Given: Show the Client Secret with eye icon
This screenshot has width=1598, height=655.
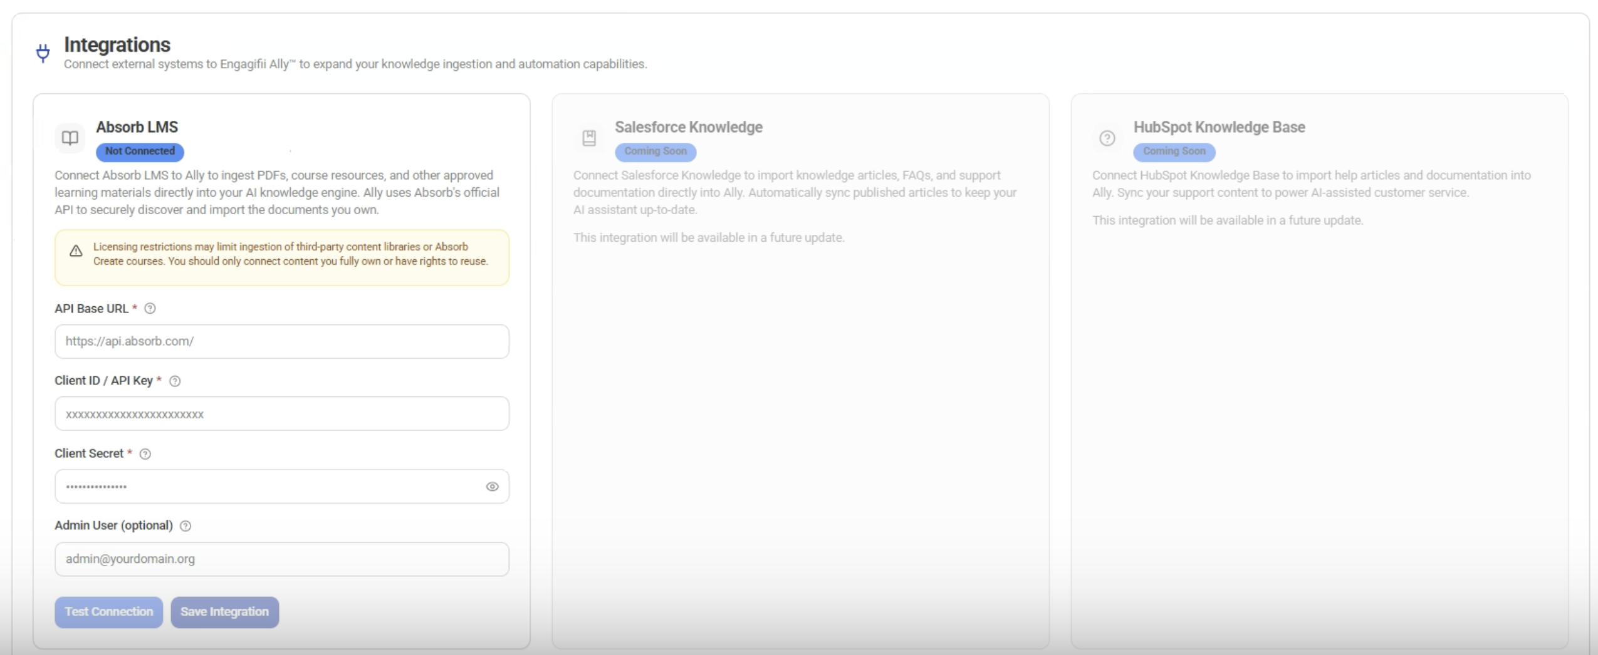Looking at the screenshot, I should point(492,487).
